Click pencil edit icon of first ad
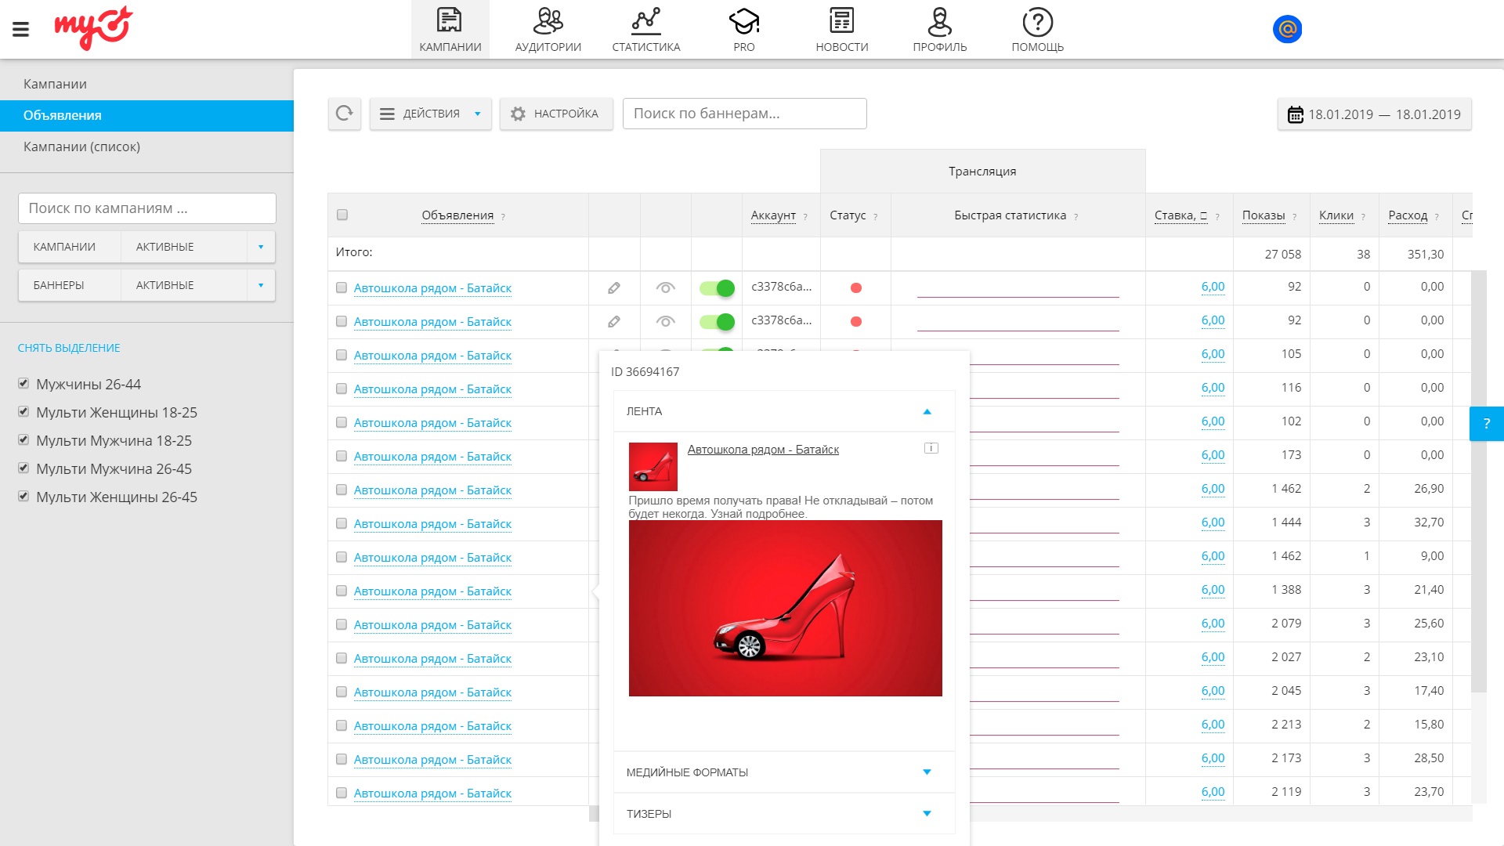 [x=614, y=288]
